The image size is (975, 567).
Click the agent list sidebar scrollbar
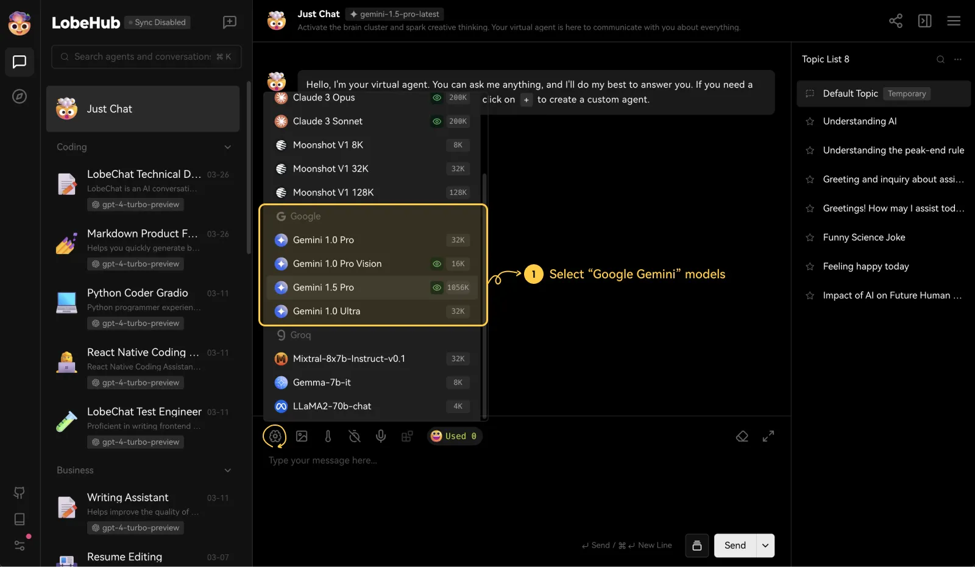pos(249,167)
